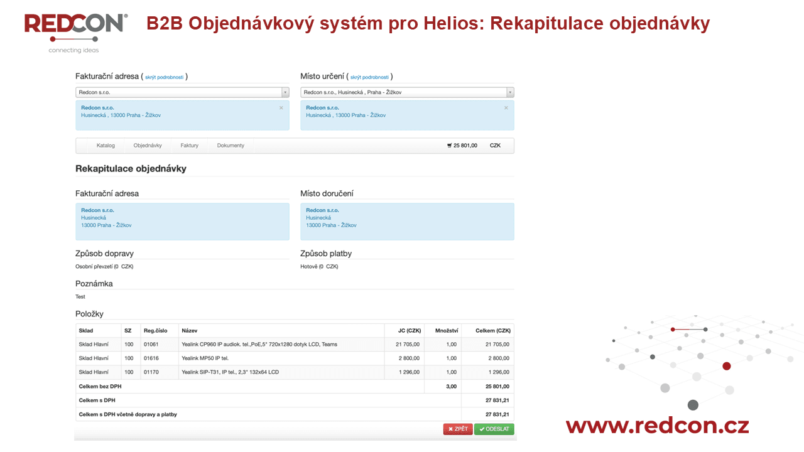The height and width of the screenshot is (452, 804).
Task: Open the Faktury menu item
Action: 189,146
